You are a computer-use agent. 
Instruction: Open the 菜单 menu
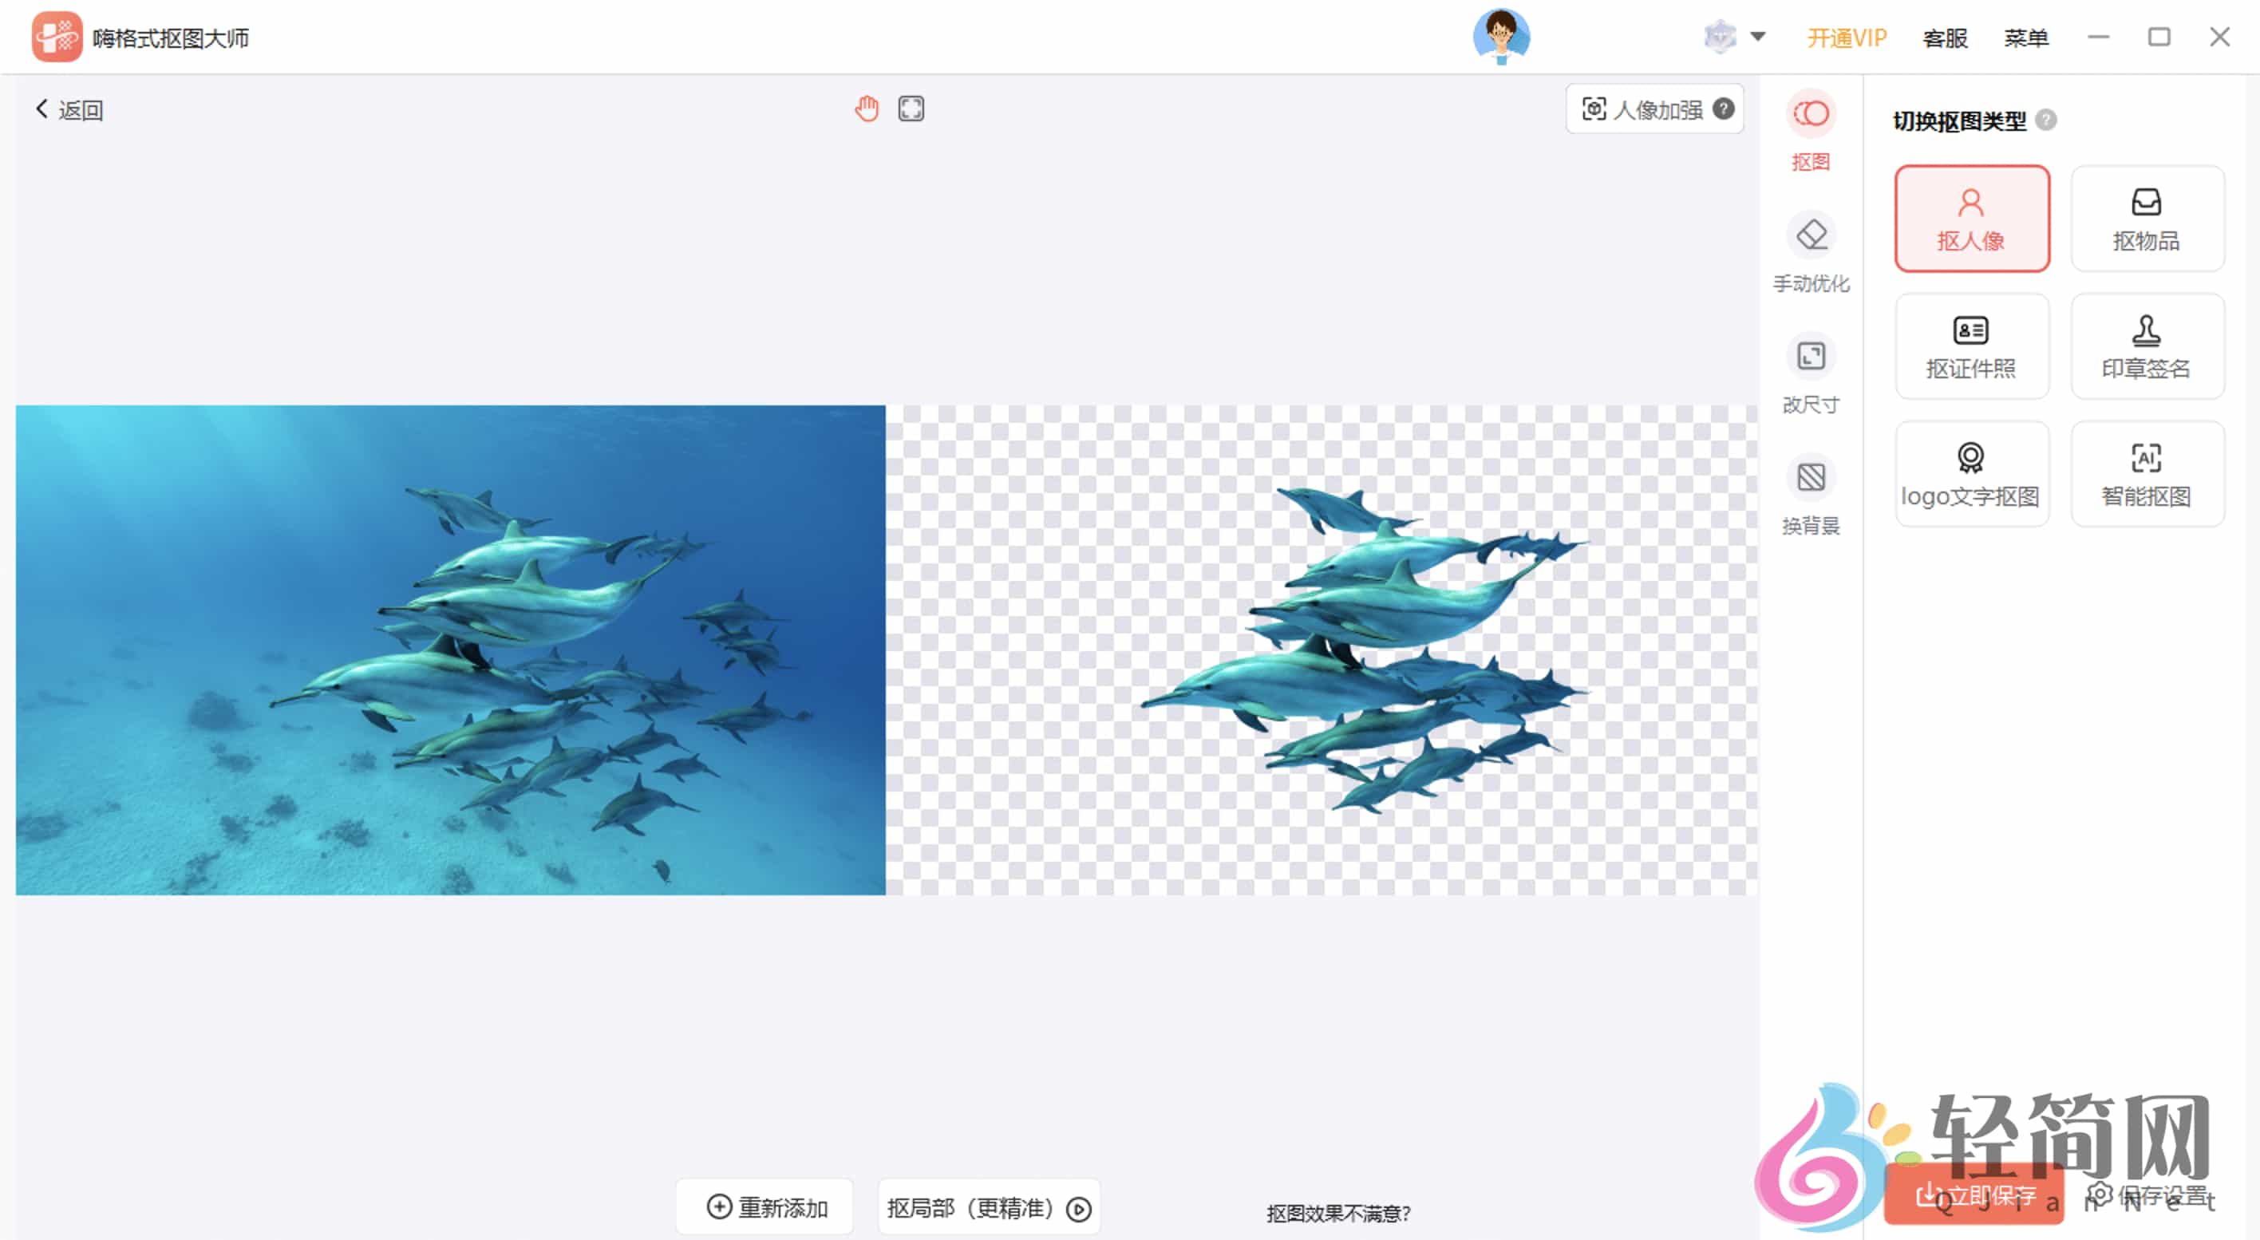2027,38
